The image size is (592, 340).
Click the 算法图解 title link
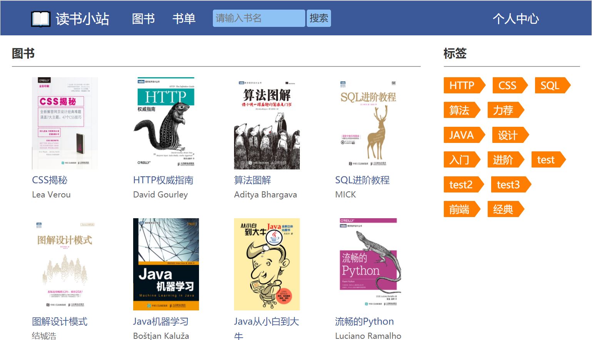pos(253,180)
